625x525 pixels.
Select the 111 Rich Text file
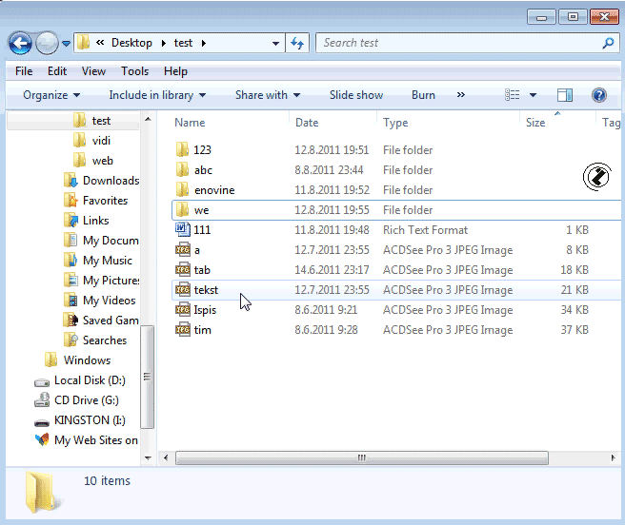click(202, 230)
